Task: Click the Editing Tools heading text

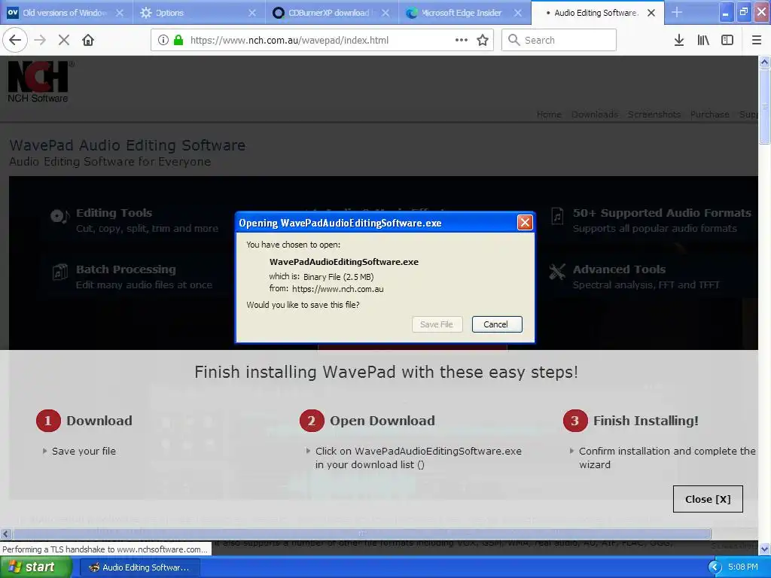Action: point(114,213)
